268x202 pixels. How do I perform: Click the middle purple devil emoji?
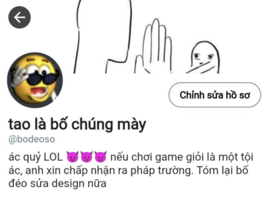tap(86, 157)
